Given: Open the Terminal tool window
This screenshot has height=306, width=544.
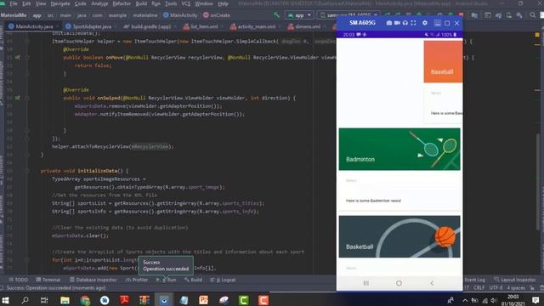Looking at the screenshot, I should [x=48, y=280].
